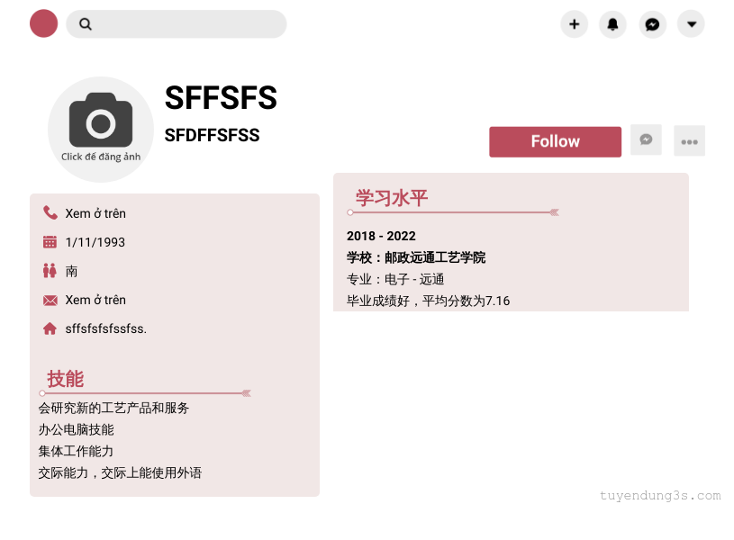Message the profile via messenger button
The image size is (734, 540).
tap(646, 139)
